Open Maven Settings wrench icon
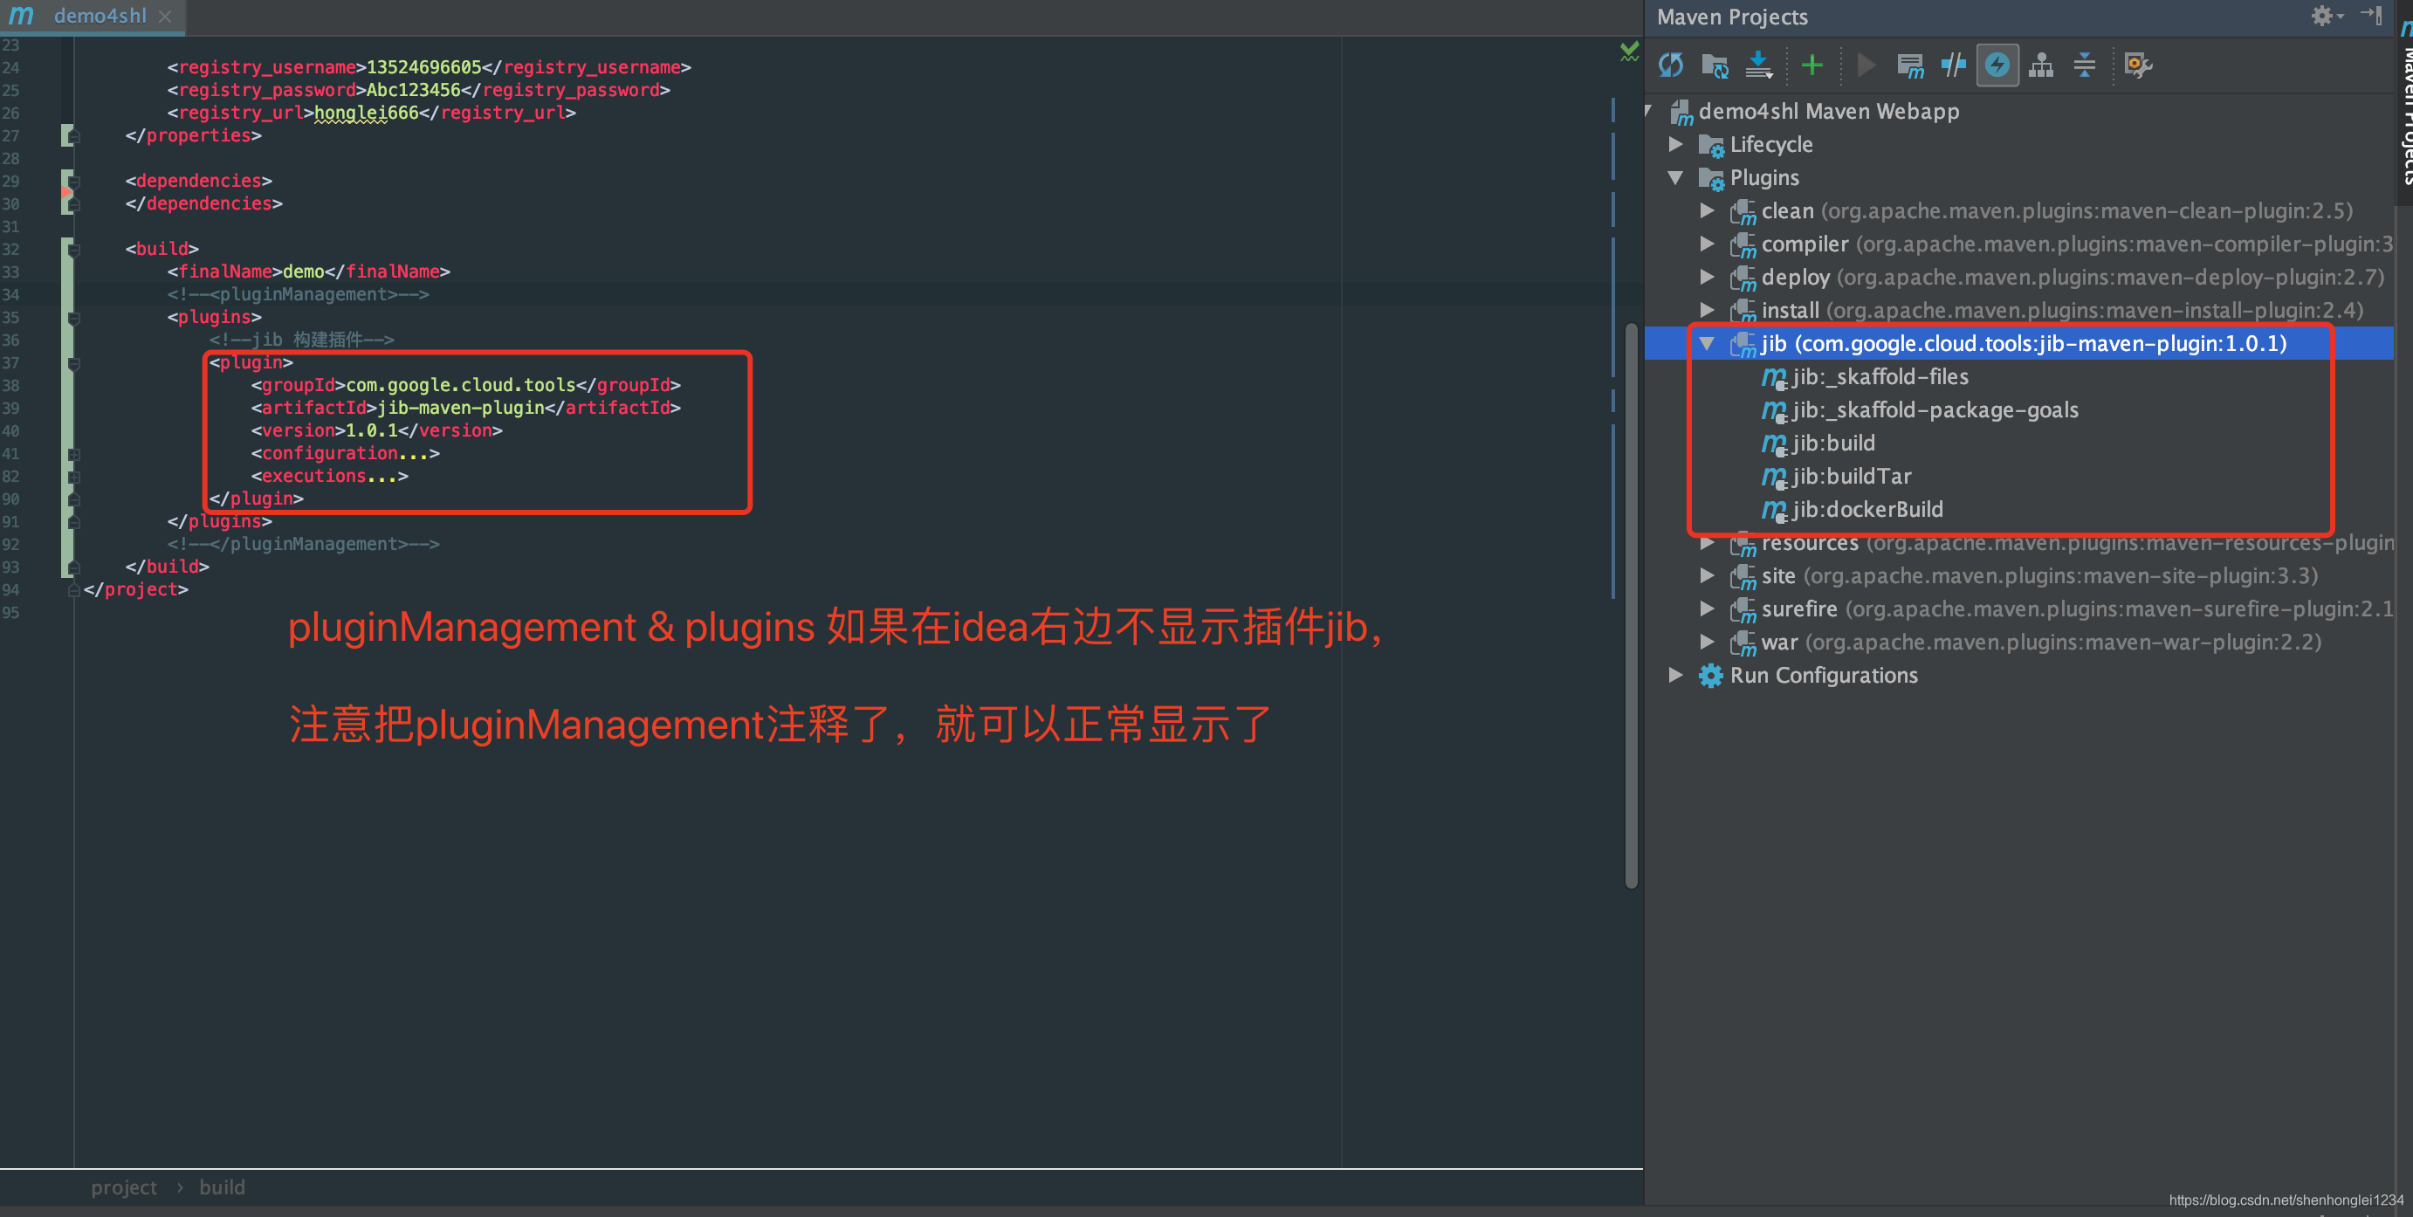This screenshot has width=2413, height=1217. [x=2139, y=65]
